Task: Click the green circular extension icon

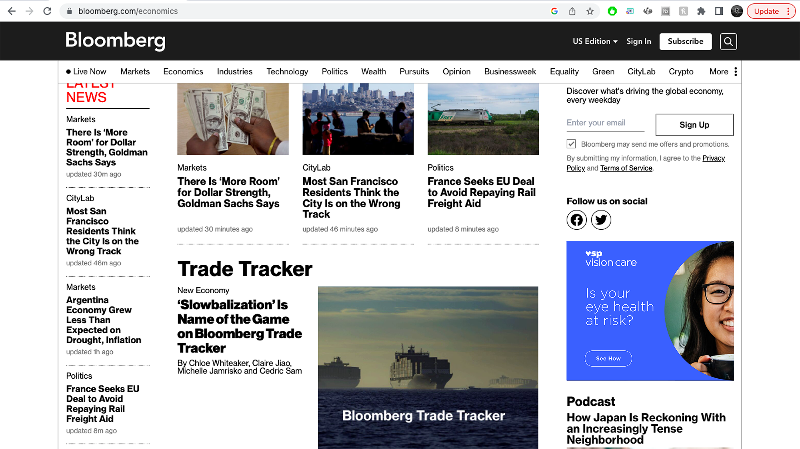Action: click(612, 11)
